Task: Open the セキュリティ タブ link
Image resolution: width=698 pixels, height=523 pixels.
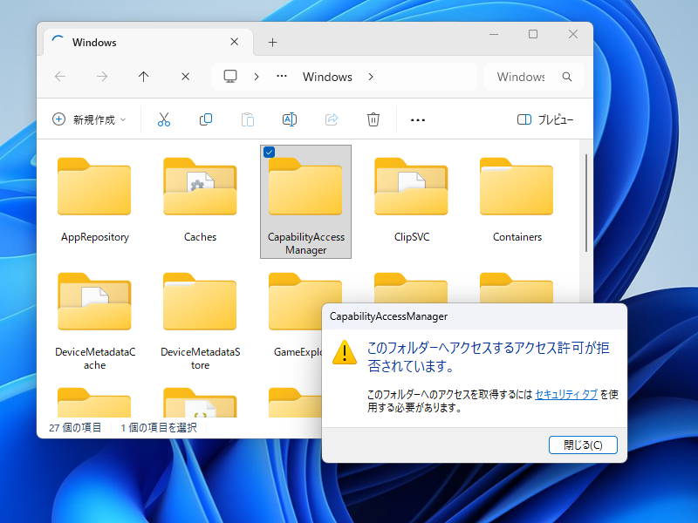Action: 565,395
